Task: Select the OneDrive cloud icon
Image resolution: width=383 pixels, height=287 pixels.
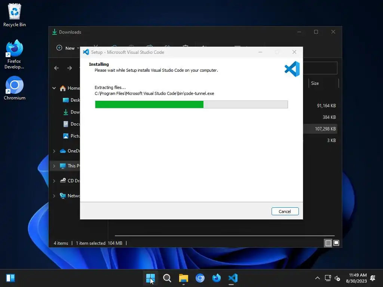Action: (x=63, y=151)
